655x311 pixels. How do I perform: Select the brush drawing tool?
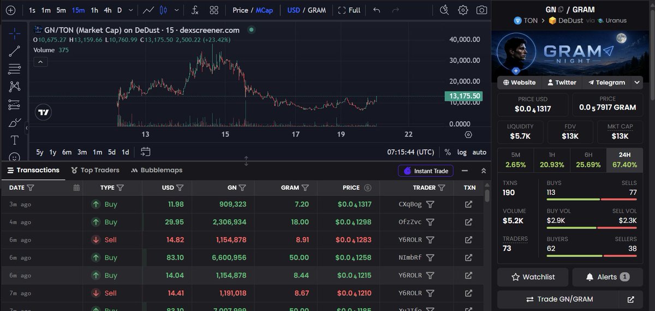pos(15,122)
